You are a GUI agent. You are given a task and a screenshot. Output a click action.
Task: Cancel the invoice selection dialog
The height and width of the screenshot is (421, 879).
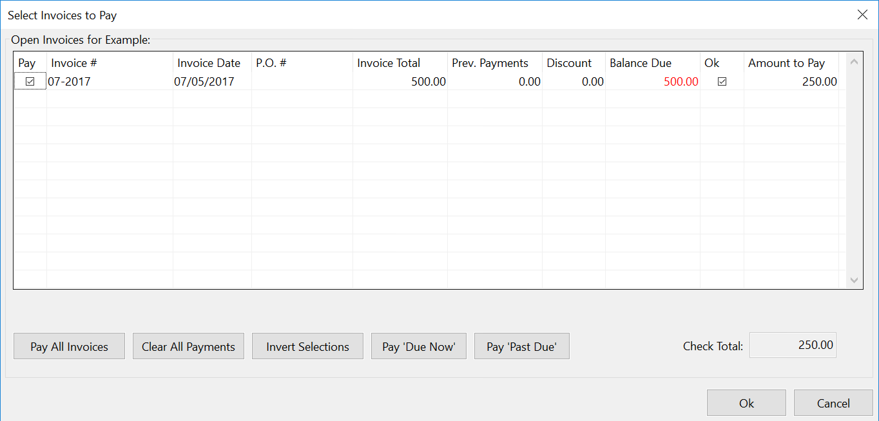point(833,403)
